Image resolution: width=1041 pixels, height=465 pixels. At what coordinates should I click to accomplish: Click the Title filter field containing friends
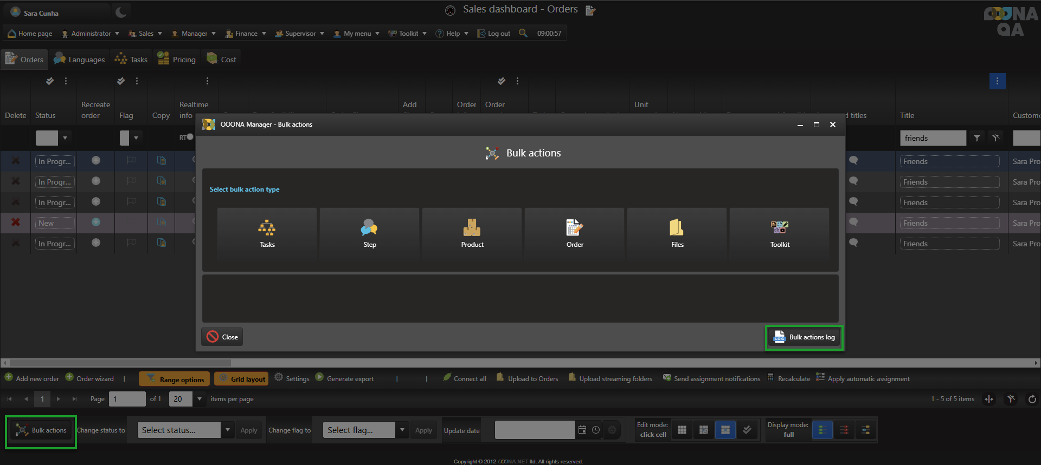pos(933,138)
